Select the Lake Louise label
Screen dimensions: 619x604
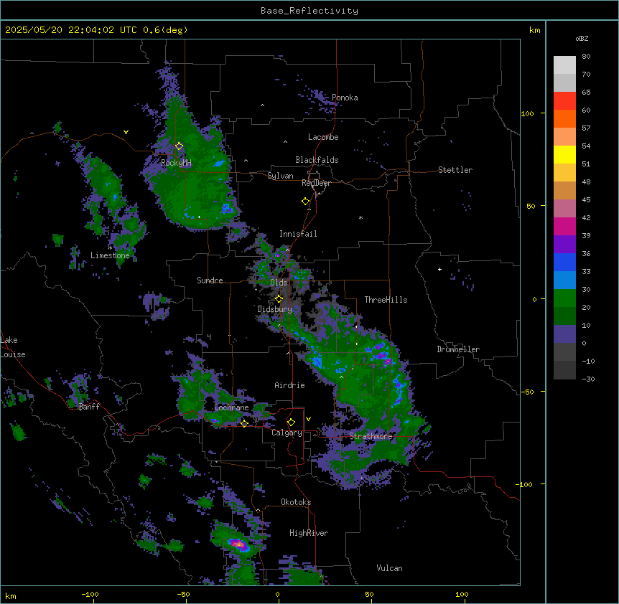[x=13, y=347]
